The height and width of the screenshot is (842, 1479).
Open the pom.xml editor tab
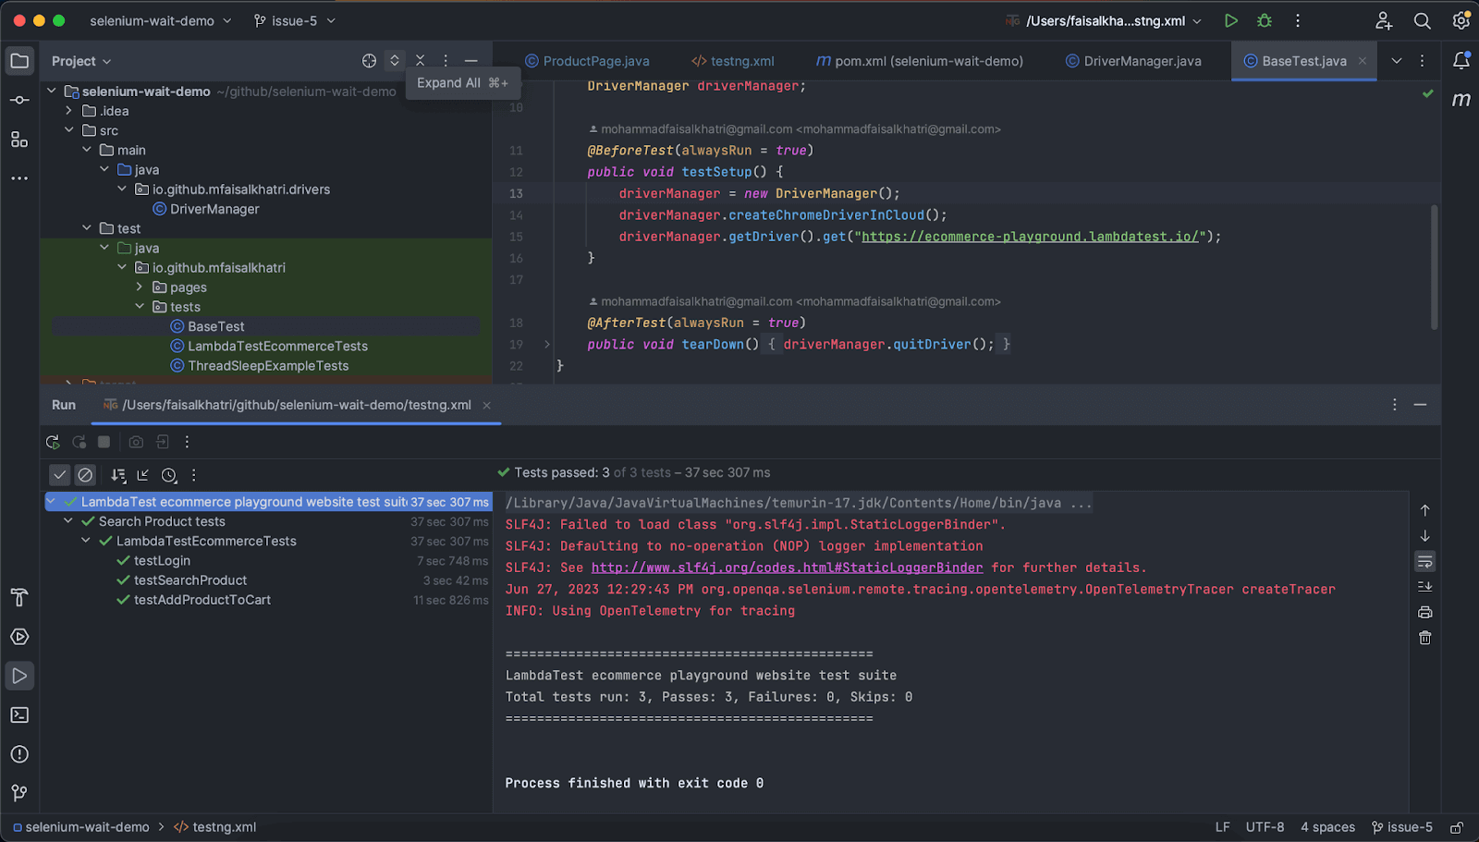[x=920, y=61]
